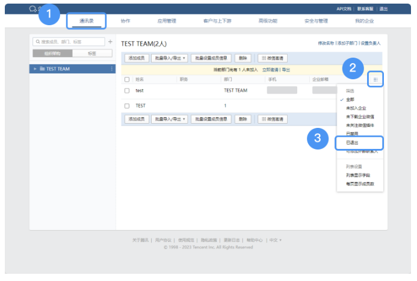The image size is (417, 281).
Task: Check the box for member test
Action: click(127, 91)
